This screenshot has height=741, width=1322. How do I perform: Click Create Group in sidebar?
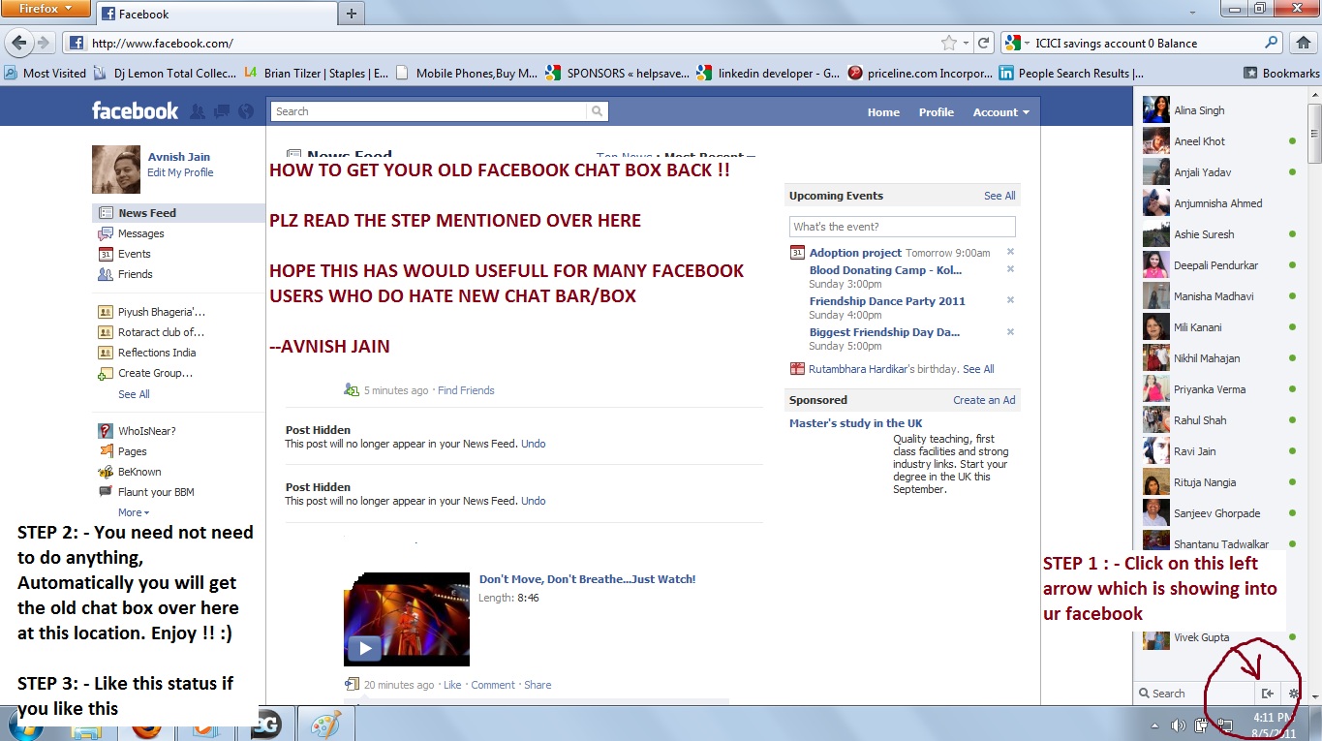155,373
